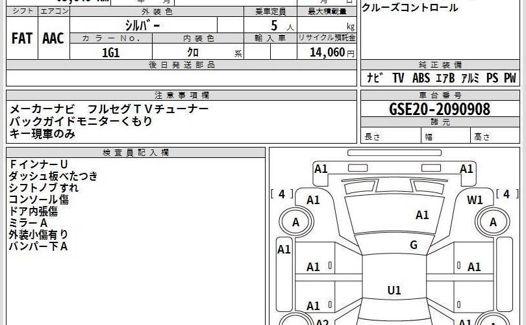
Task: Click the right [4] tire rating bracket
Action: (x=507, y=194)
